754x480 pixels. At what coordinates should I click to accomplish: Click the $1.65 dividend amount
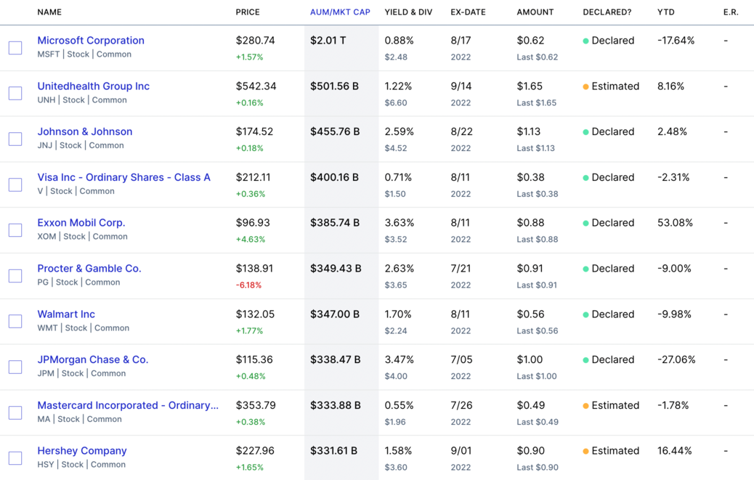coord(530,86)
